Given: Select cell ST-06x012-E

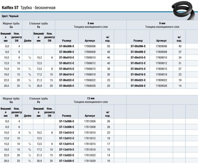Looking at the screenshot, I should [x=67, y=63].
